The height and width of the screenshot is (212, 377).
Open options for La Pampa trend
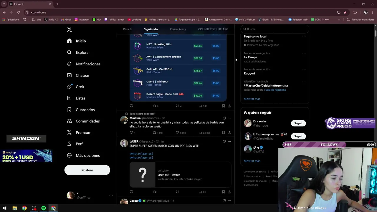coord(304,54)
